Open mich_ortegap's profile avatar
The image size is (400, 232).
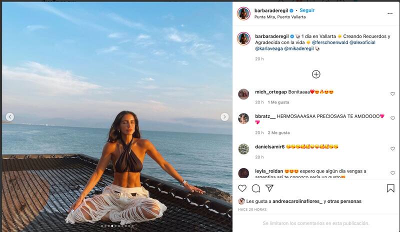tap(243, 94)
